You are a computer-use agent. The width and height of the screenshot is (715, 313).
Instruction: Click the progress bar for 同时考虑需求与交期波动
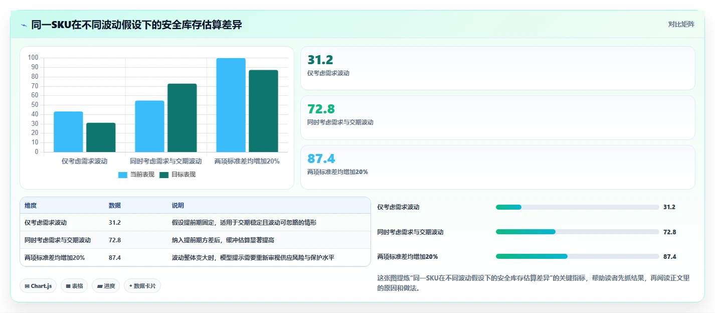tap(577, 232)
